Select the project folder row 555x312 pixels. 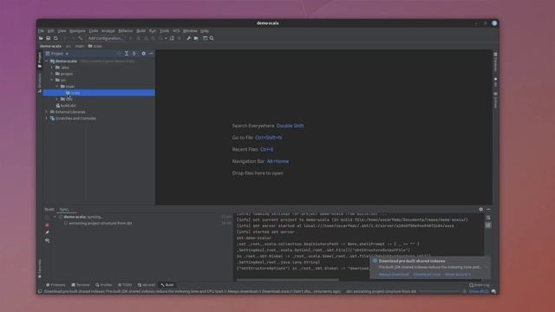pos(99,74)
